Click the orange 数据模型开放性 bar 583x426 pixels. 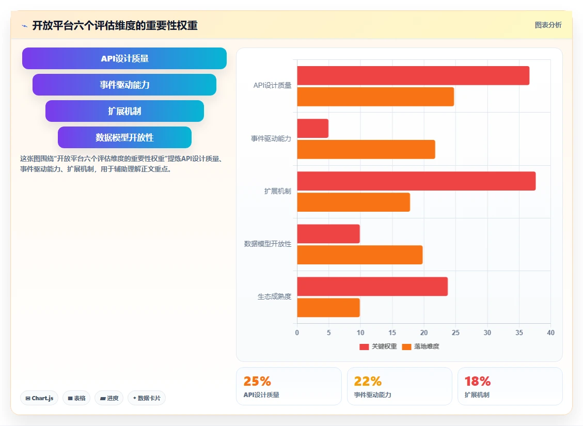(360, 255)
